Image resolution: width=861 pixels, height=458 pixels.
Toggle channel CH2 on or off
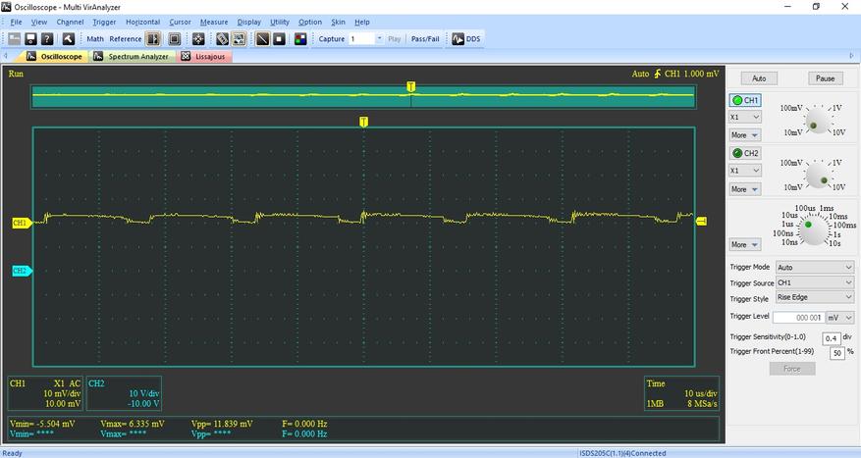(745, 153)
